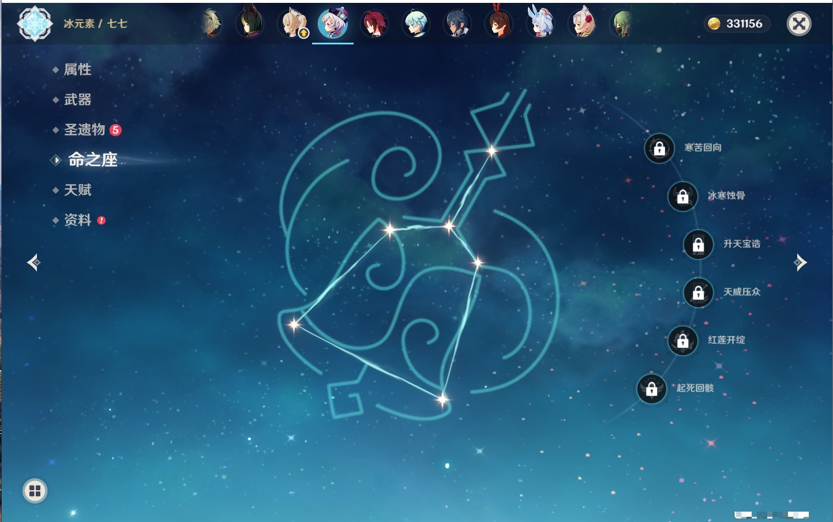The height and width of the screenshot is (522, 833).
Task: Open the locked 冰寒蚀骨 constellation node
Action: point(682,196)
